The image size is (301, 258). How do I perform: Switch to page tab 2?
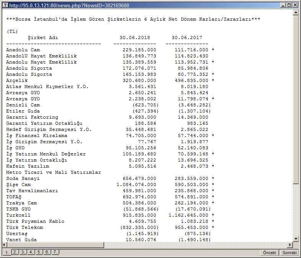pos(15,252)
